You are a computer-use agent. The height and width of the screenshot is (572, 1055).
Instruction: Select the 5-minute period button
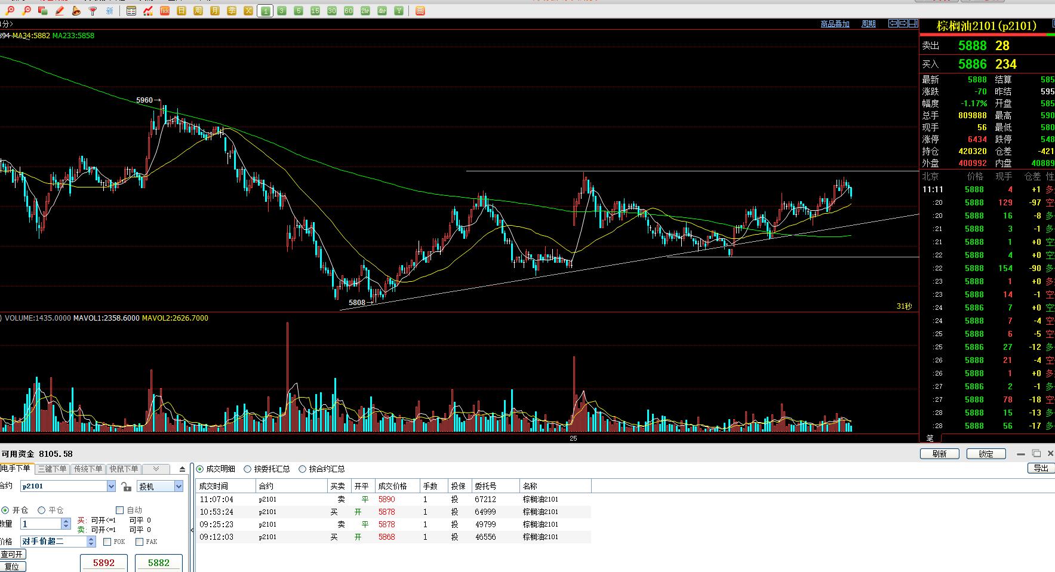click(299, 11)
